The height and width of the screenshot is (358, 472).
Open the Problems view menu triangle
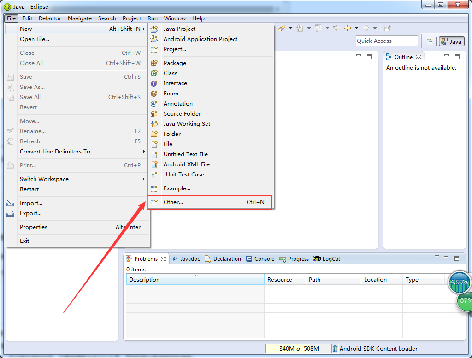click(437, 257)
